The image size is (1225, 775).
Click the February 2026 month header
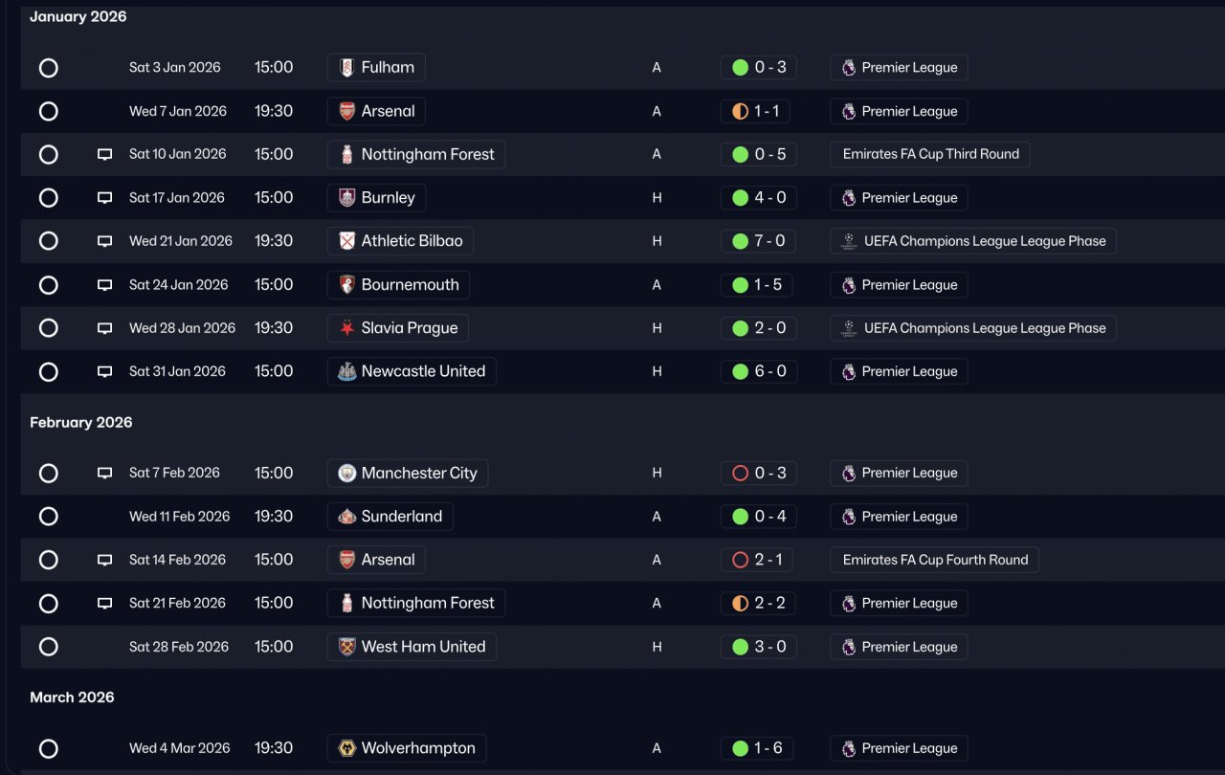(x=81, y=422)
